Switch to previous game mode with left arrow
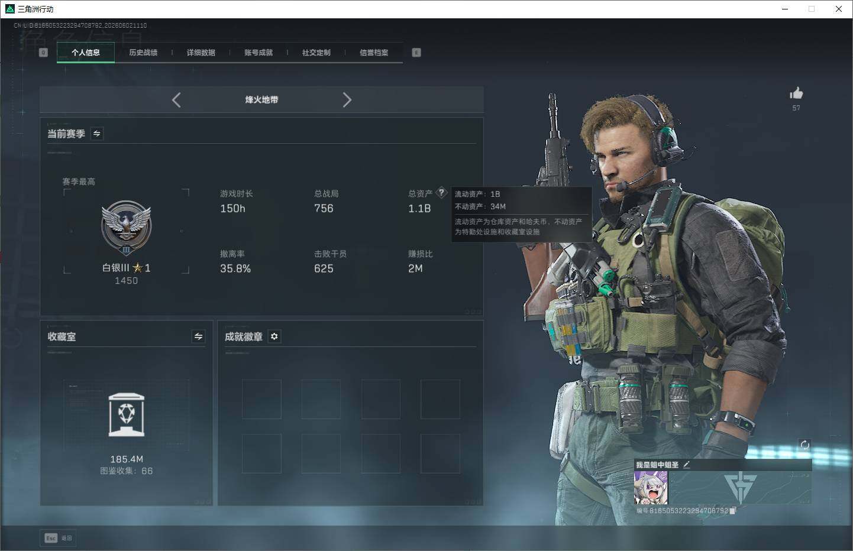Viewport: 853px width, 551px height. [176, 100]
